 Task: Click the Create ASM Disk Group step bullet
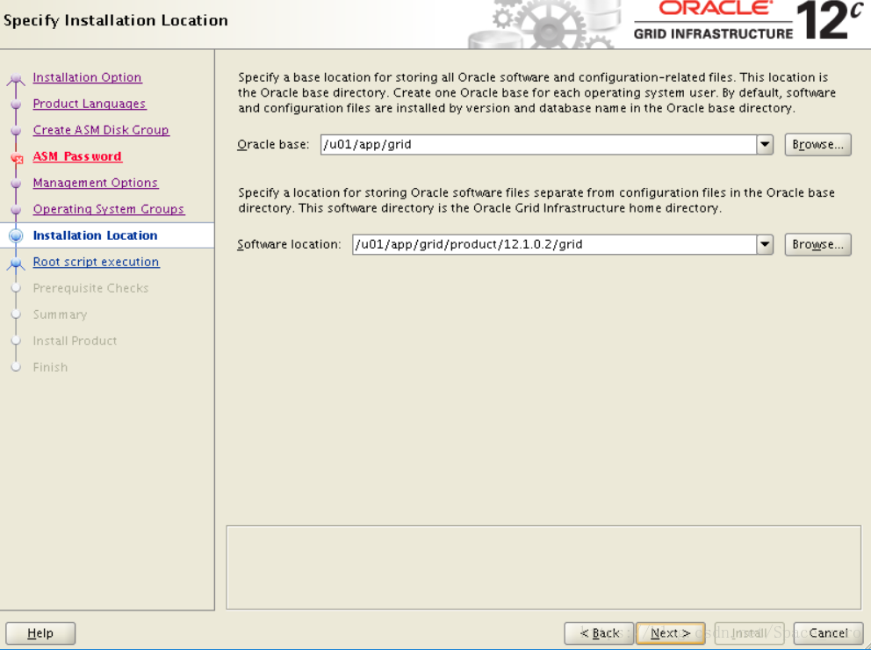tap(16, 131)
